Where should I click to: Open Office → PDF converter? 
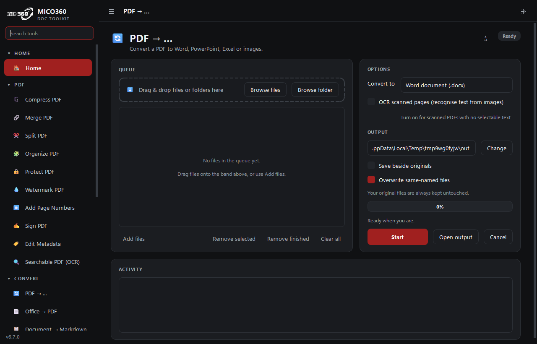pos(48,311)
